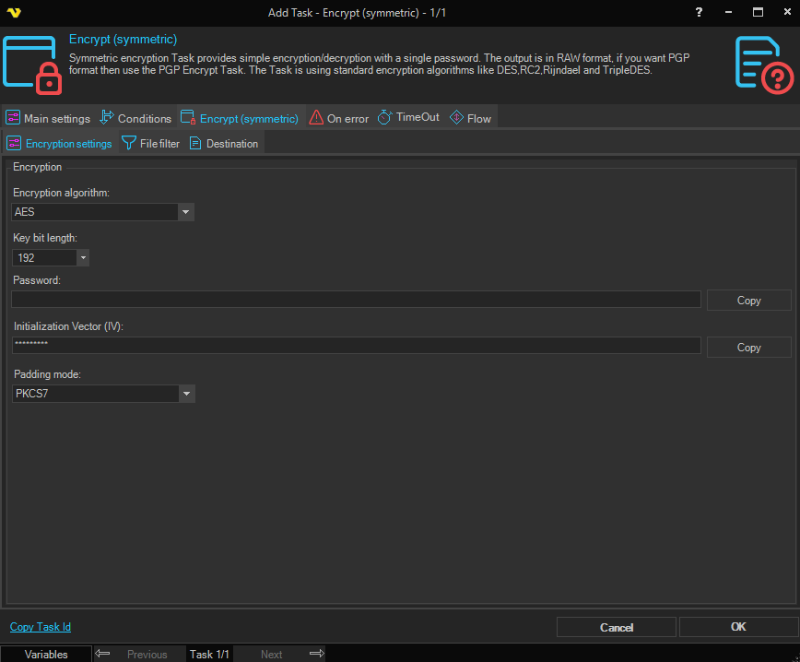Copy the Initialization Vector value
The image size is (800, 662).
(x=748, y=347)
